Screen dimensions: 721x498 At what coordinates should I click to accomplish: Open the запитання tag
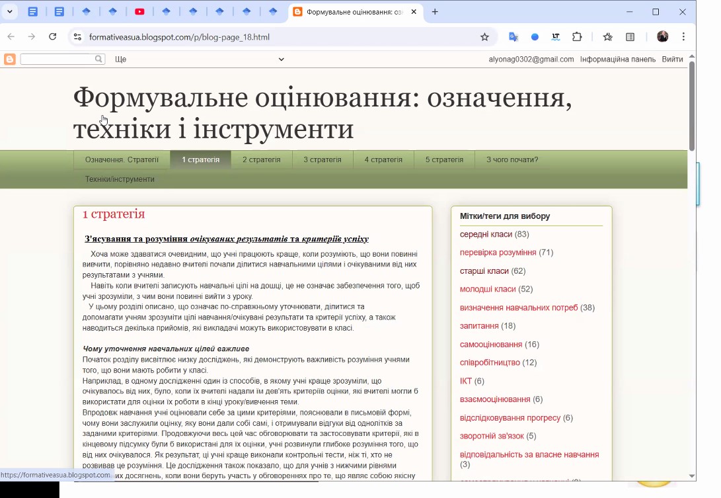pos(478,326)
